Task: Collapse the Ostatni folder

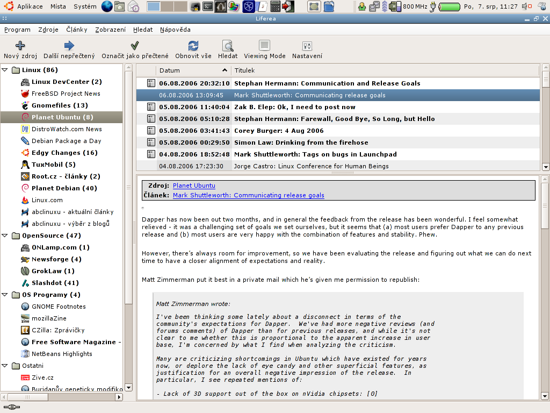Action: pyautogui.click(x=5, y=366)
